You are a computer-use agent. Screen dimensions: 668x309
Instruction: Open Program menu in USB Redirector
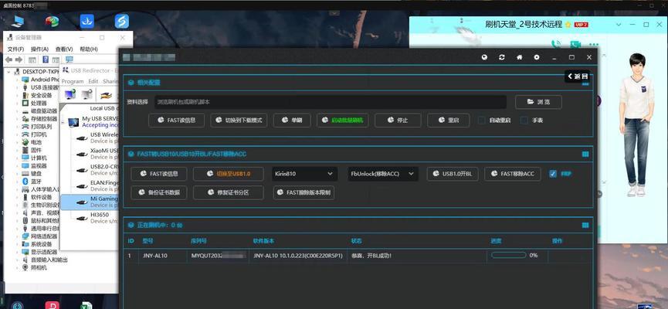click(73, 81)
